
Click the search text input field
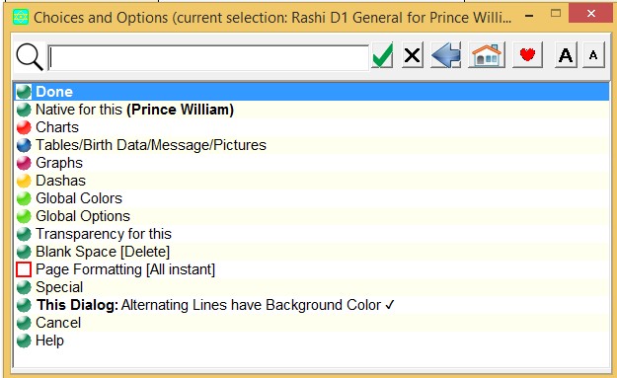pos(208,58)
